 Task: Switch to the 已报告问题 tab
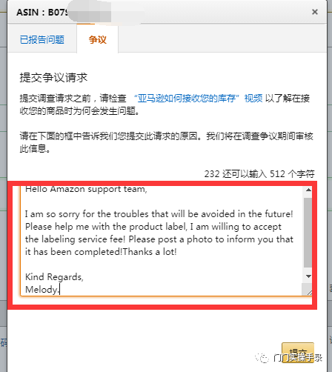tap(42, 39)
